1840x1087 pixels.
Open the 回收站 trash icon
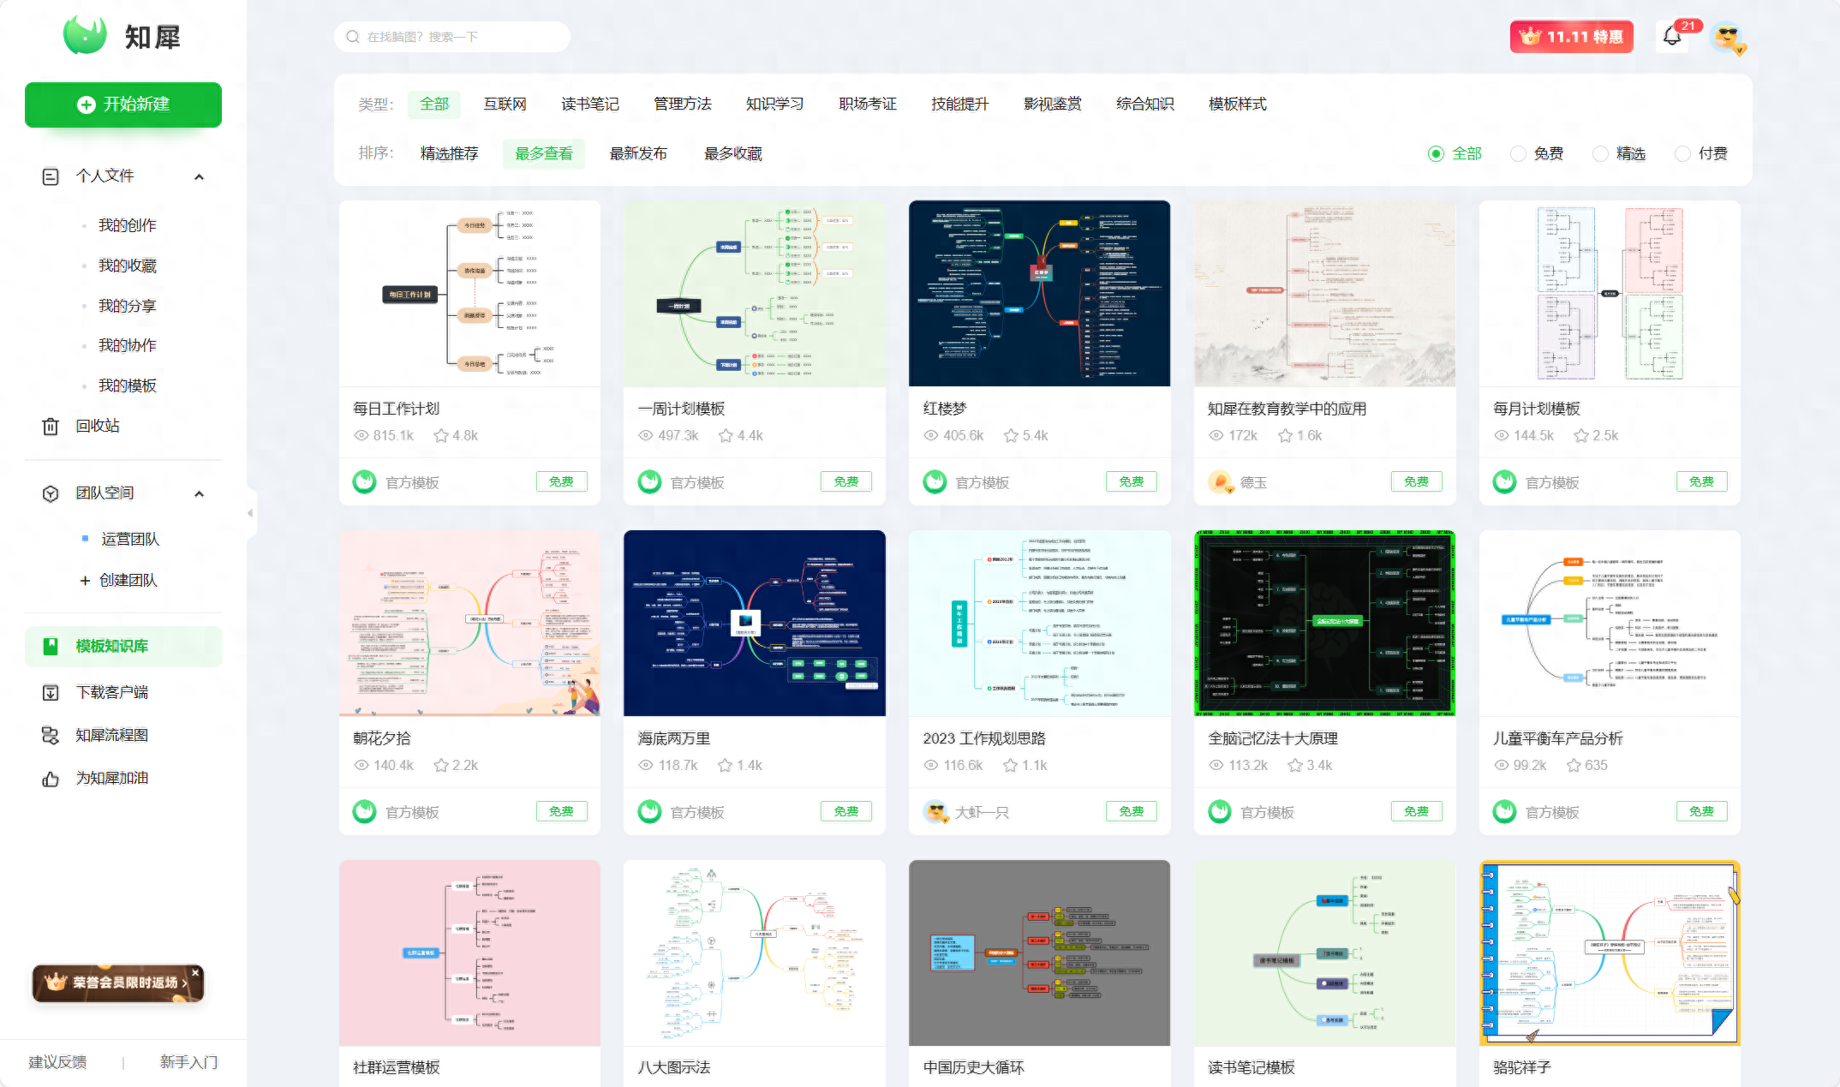(51, 426)
